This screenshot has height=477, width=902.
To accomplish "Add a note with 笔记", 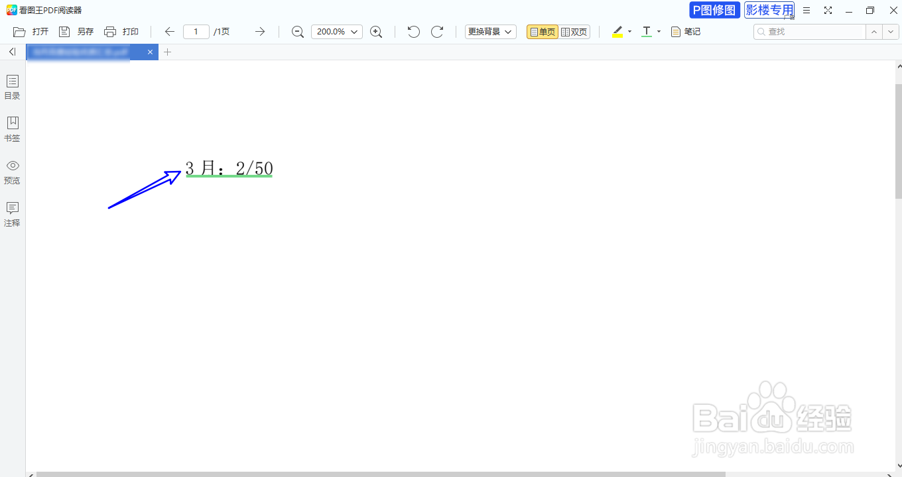I will tap(686, 32).
